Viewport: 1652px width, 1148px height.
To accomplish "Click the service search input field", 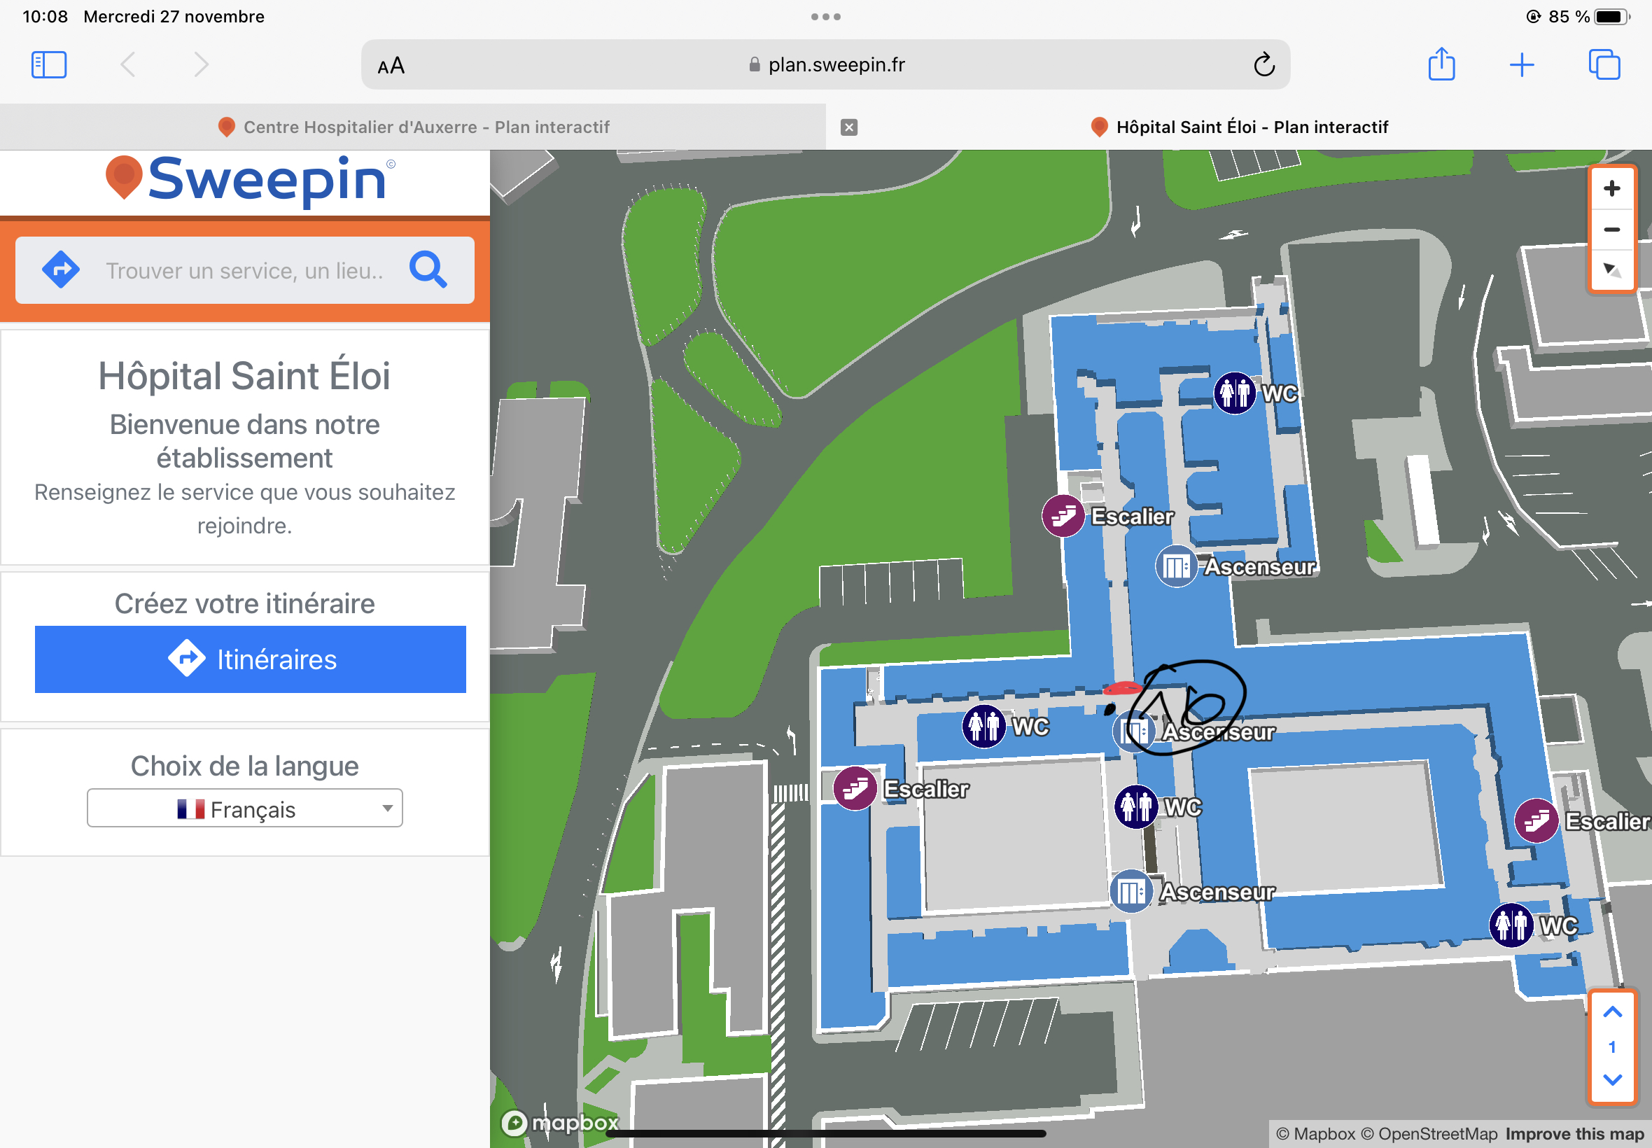I will [244, 270].
